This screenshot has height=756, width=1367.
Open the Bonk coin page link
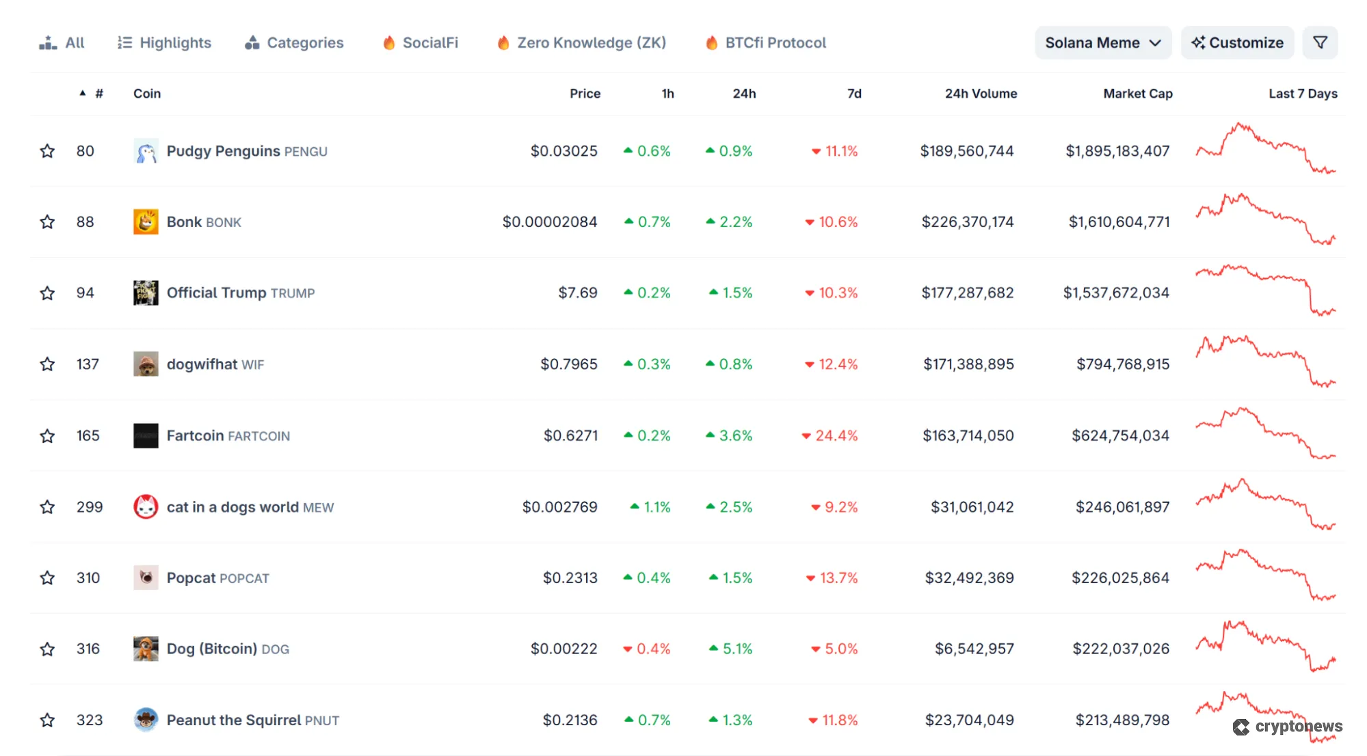[185, 221]
